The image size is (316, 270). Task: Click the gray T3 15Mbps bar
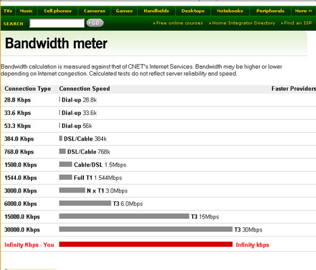point(124,216)
